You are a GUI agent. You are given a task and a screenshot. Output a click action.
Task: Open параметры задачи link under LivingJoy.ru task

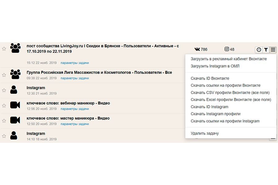[75, 63]
